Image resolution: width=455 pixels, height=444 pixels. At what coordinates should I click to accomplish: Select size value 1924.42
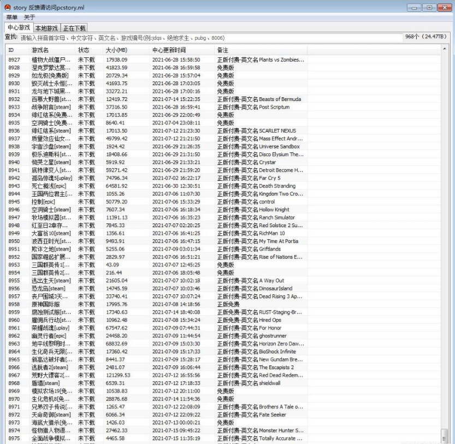tap(115, 146)
